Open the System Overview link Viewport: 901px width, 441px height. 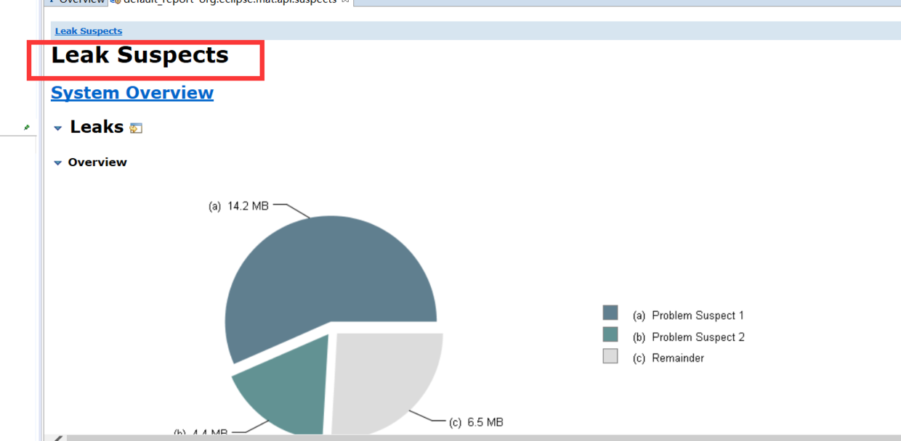132,93
